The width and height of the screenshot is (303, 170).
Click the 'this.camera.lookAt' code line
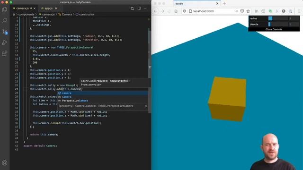point(67,123)
